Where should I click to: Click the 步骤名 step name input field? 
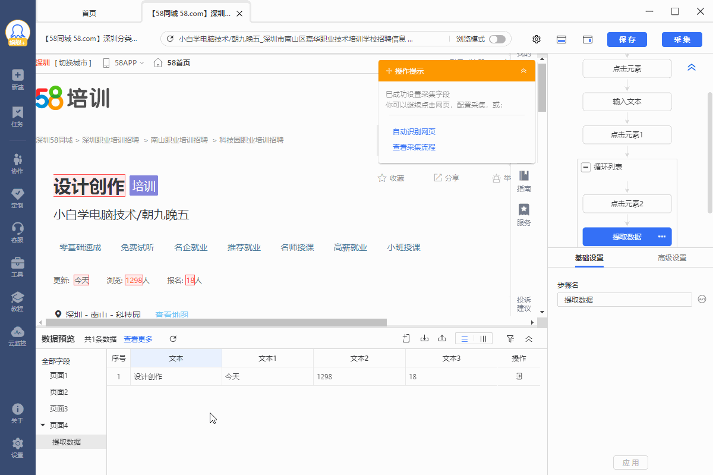point(624,300)
